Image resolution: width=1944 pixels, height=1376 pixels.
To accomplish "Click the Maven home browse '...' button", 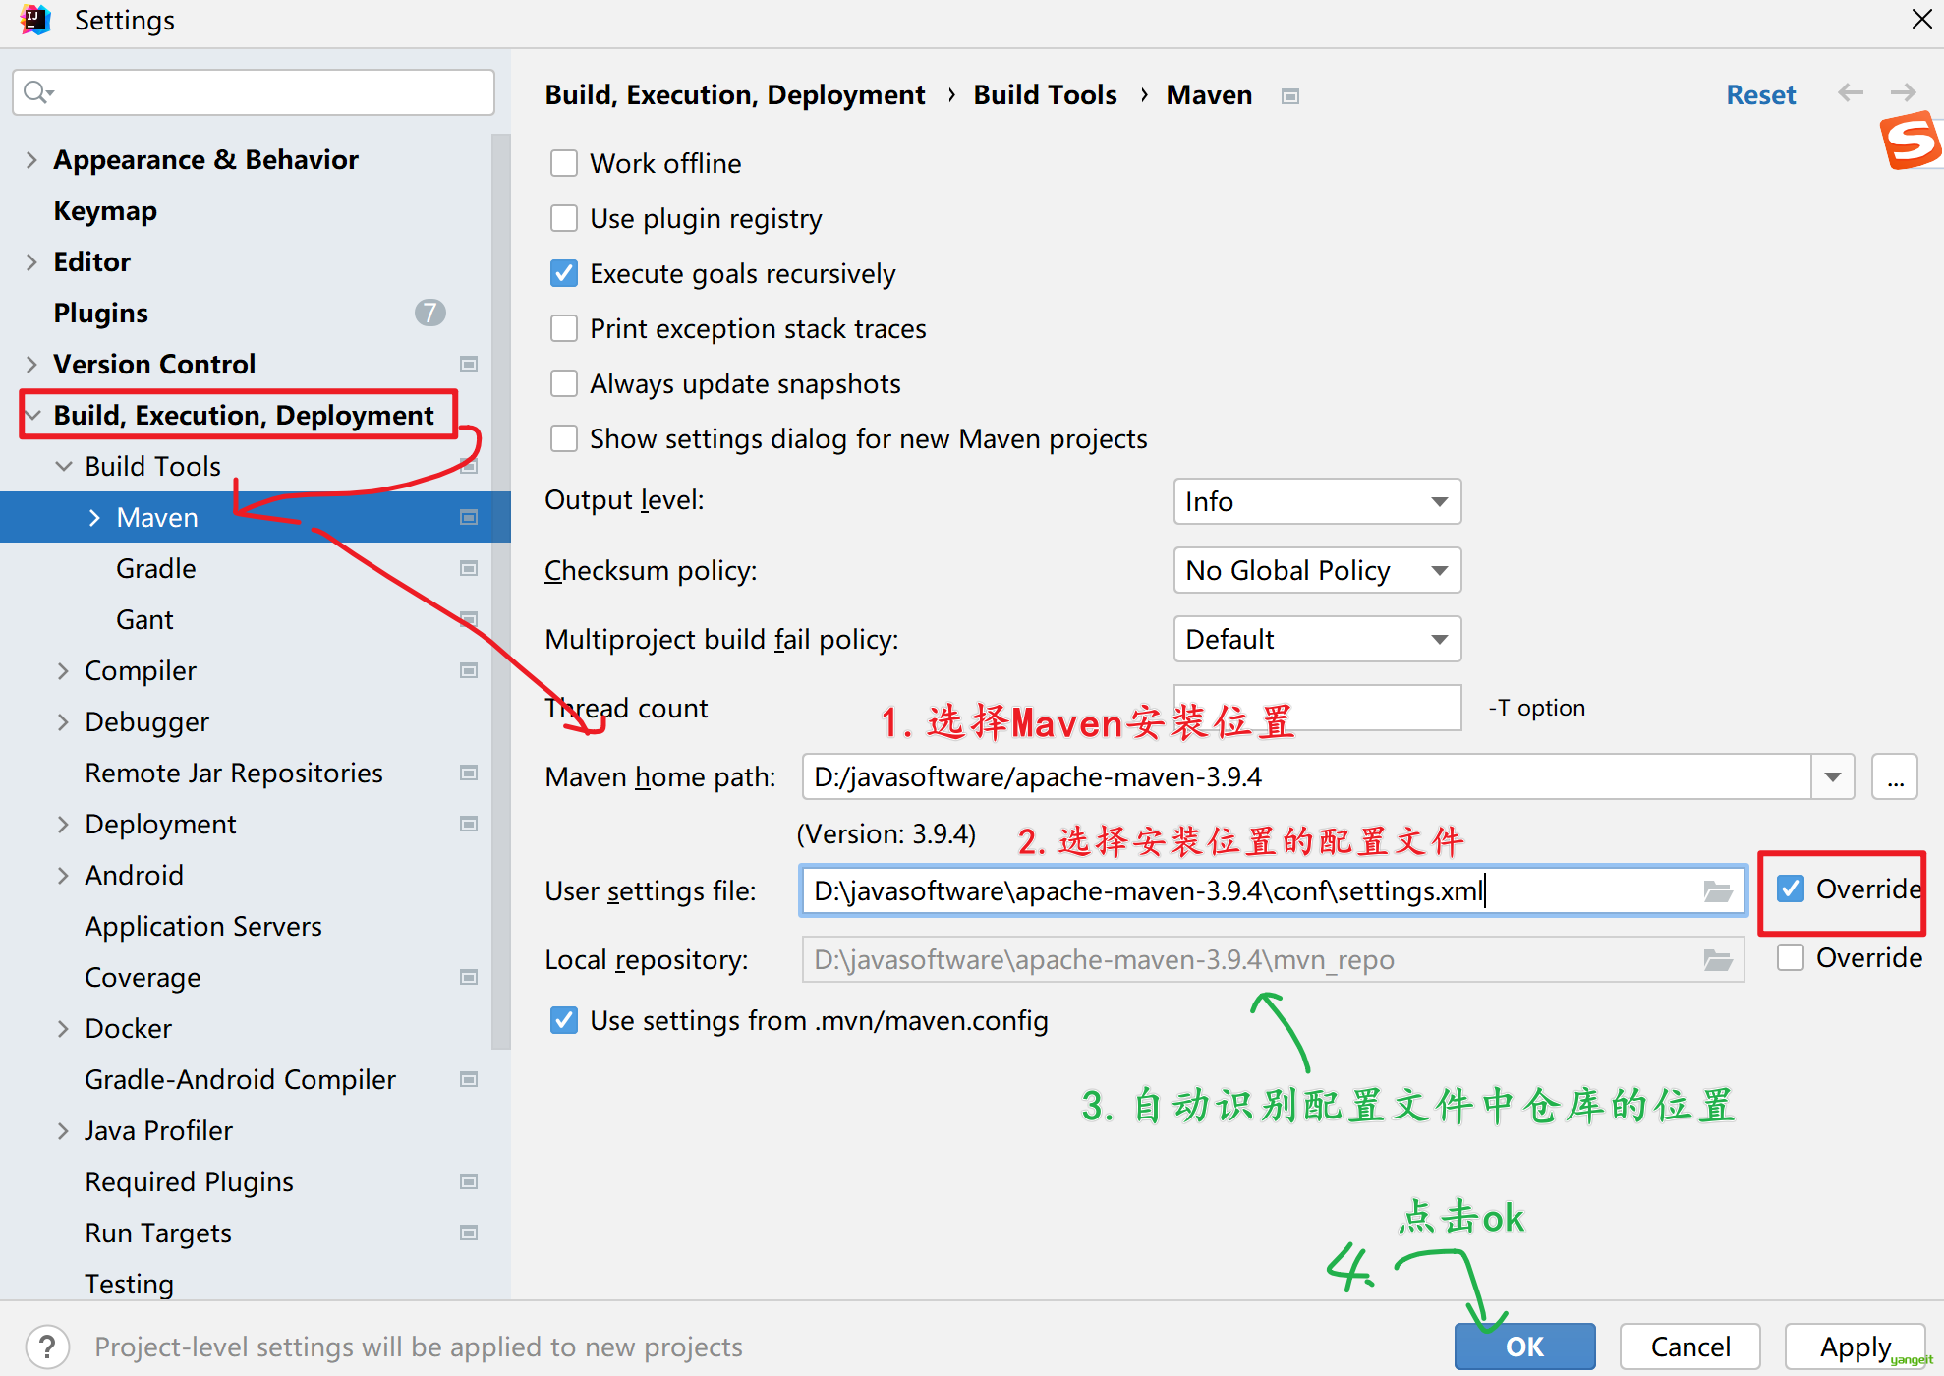I will [x=1895, y=776].
